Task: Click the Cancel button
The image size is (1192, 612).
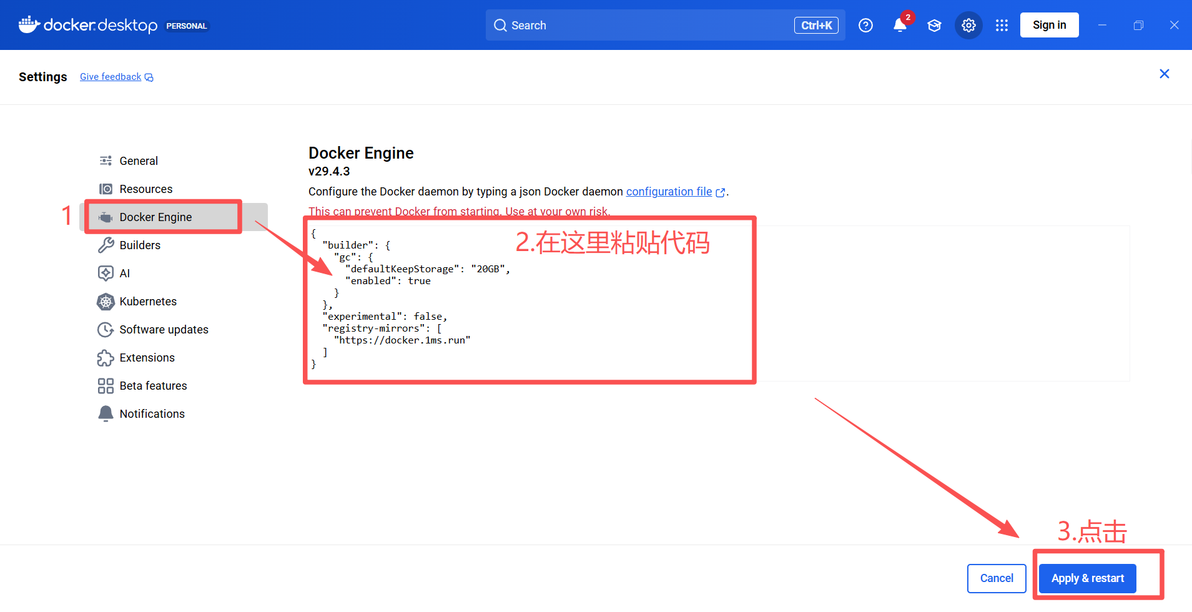Action: (997, 578)
